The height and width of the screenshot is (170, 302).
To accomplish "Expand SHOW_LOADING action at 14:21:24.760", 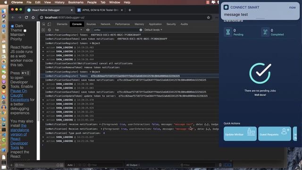I will (43, 141).
